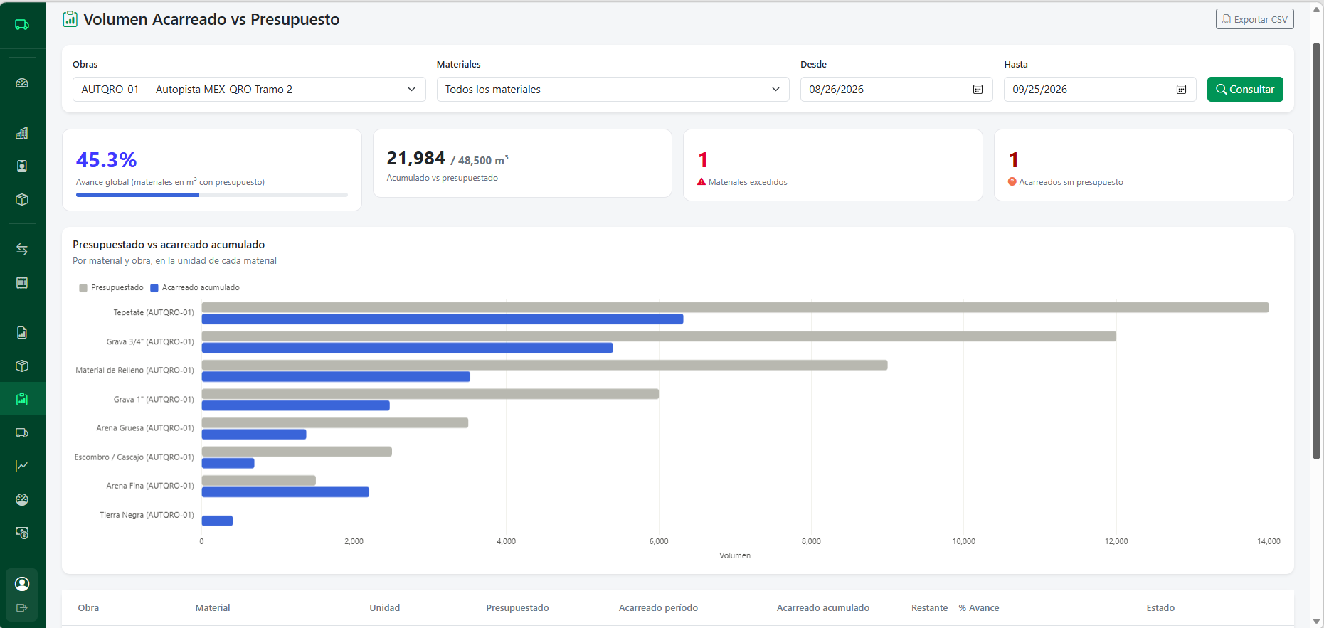The width and height of the screenshot is (1324, 628).
Task: Expand the Obras dropdown
Action: [249, 90]
